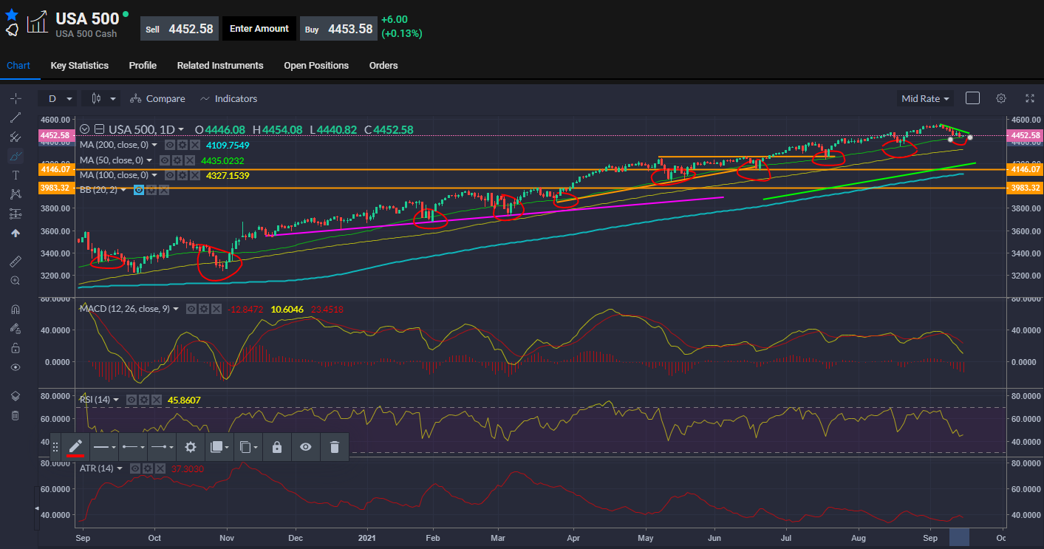The width and height of the screenshot is (1044, 549).
Task: Choose the text annotation tool
Action: [15, 175]
